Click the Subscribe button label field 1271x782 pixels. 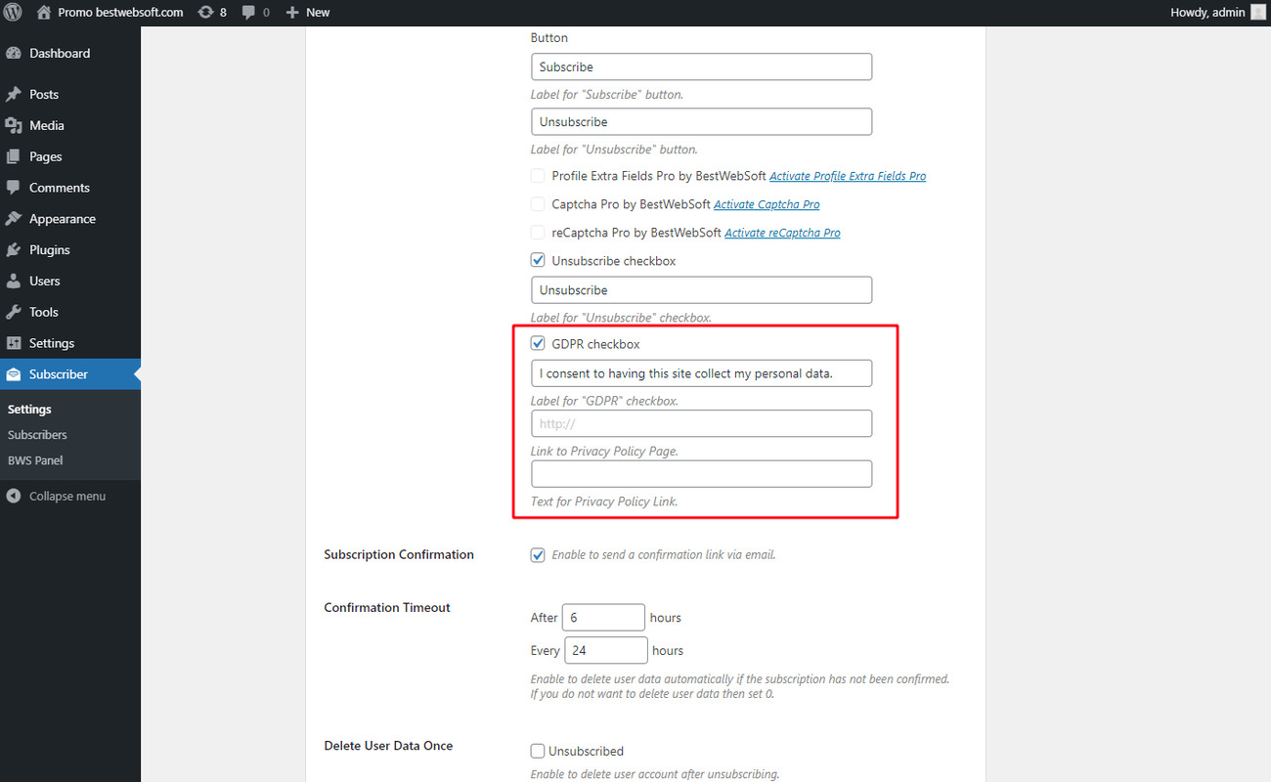coord(701,66)
